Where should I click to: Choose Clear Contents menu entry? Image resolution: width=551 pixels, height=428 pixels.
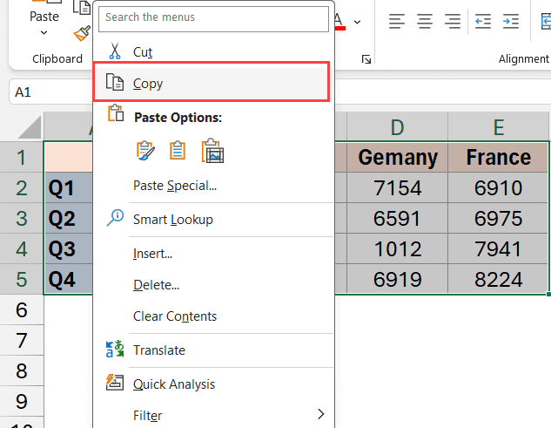pyautogui.click(x=174, y=316)
